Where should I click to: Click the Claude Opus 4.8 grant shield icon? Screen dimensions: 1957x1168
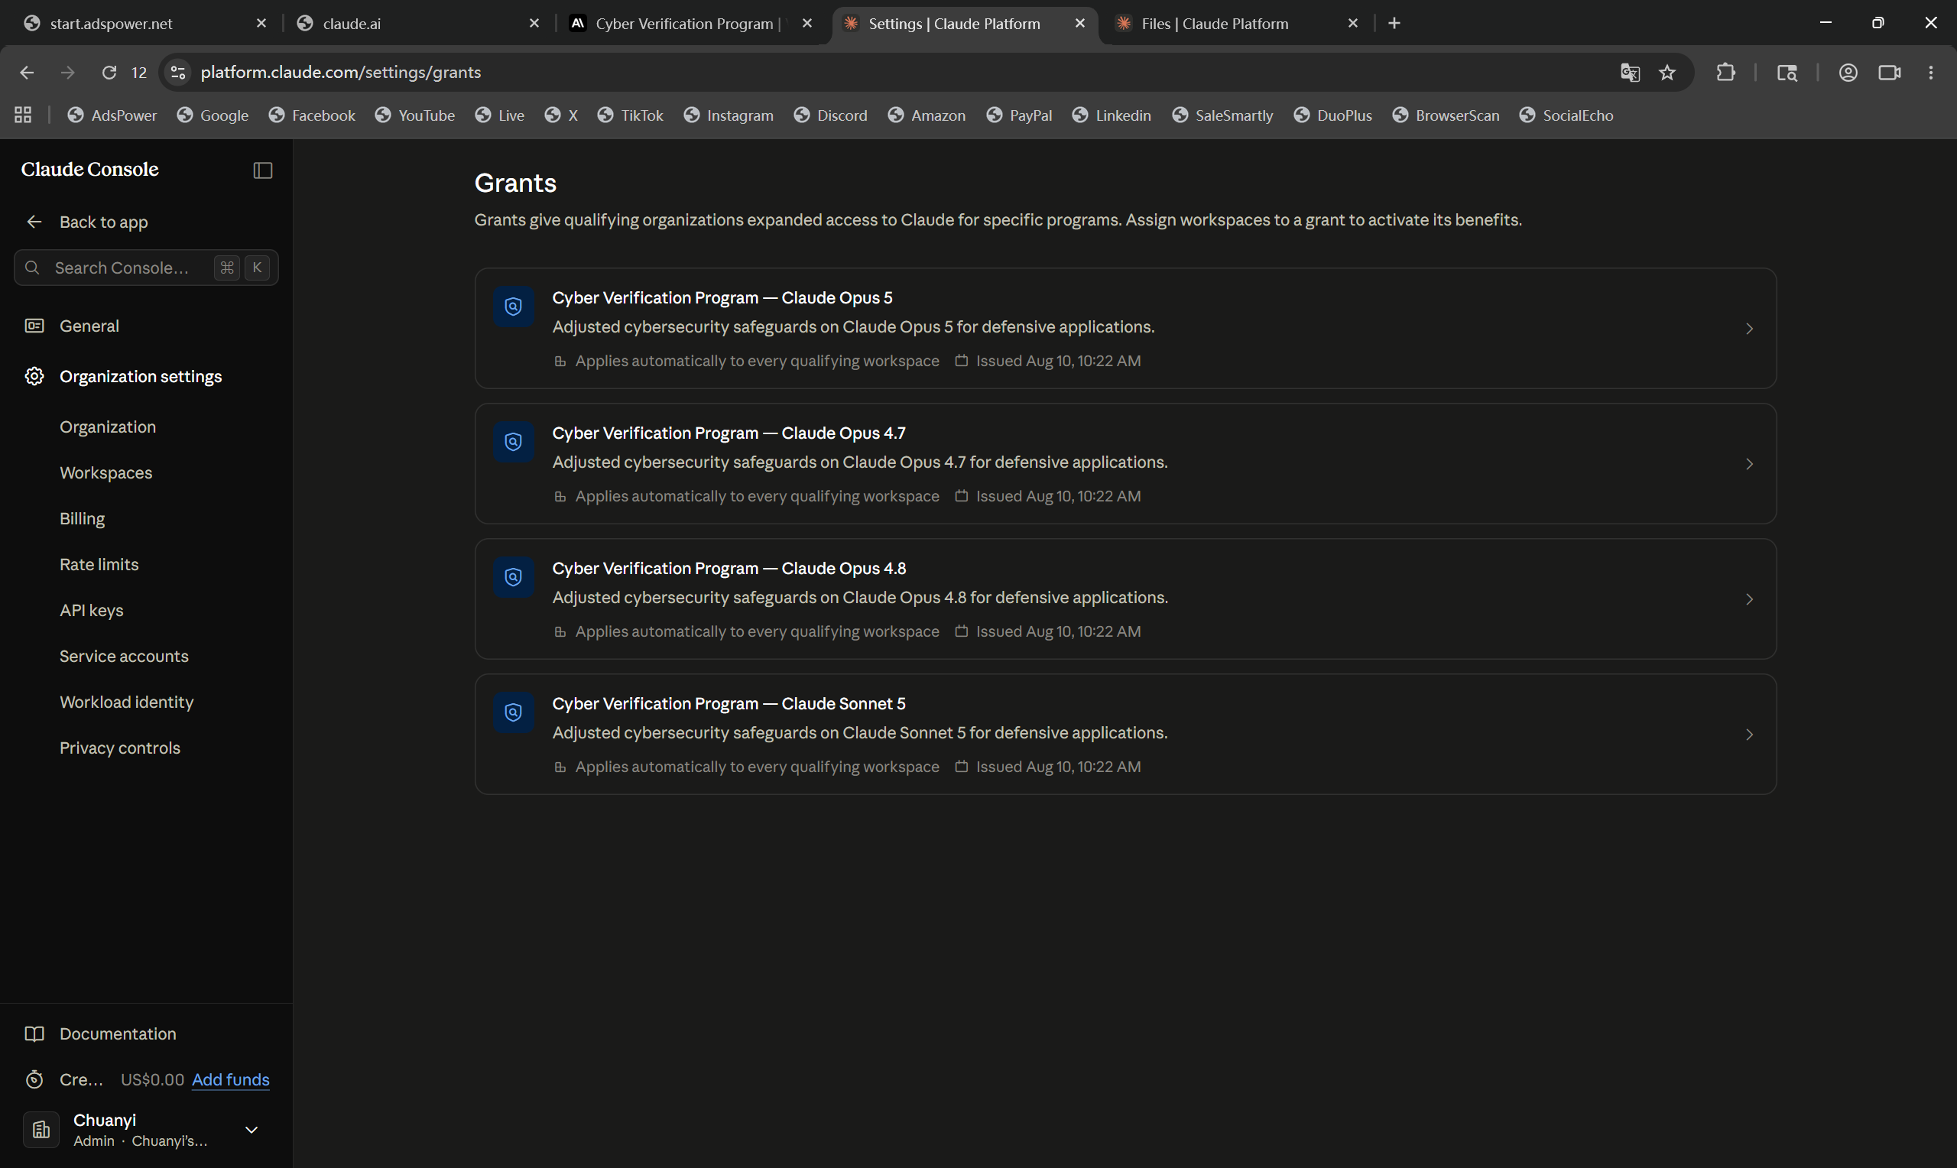tap(513, 577)
